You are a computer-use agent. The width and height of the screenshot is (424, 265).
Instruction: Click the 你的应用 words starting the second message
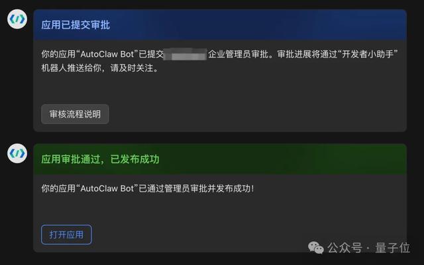point(58,188)
